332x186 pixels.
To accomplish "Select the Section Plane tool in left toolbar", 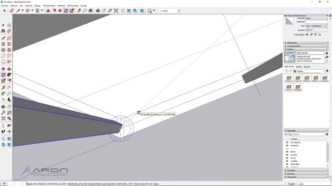I will click(9, 131).
